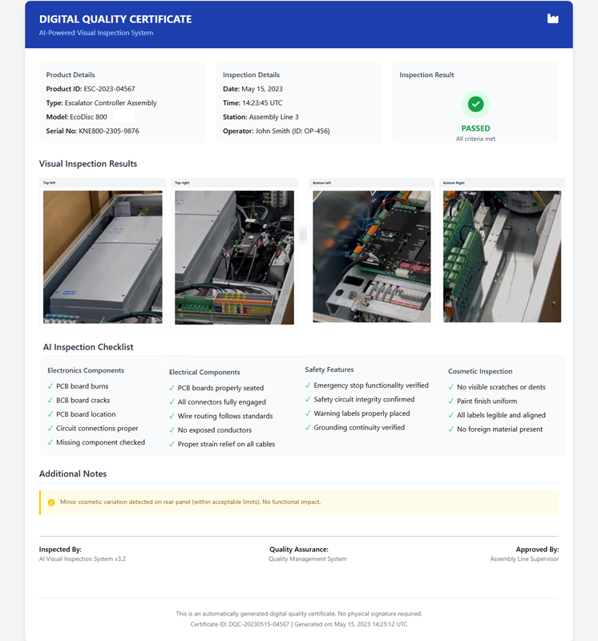Click the Assembly Line Supervisor text
Image resolution: width=598 pixels, height=641 pixels.
click(x=524, y=558)
